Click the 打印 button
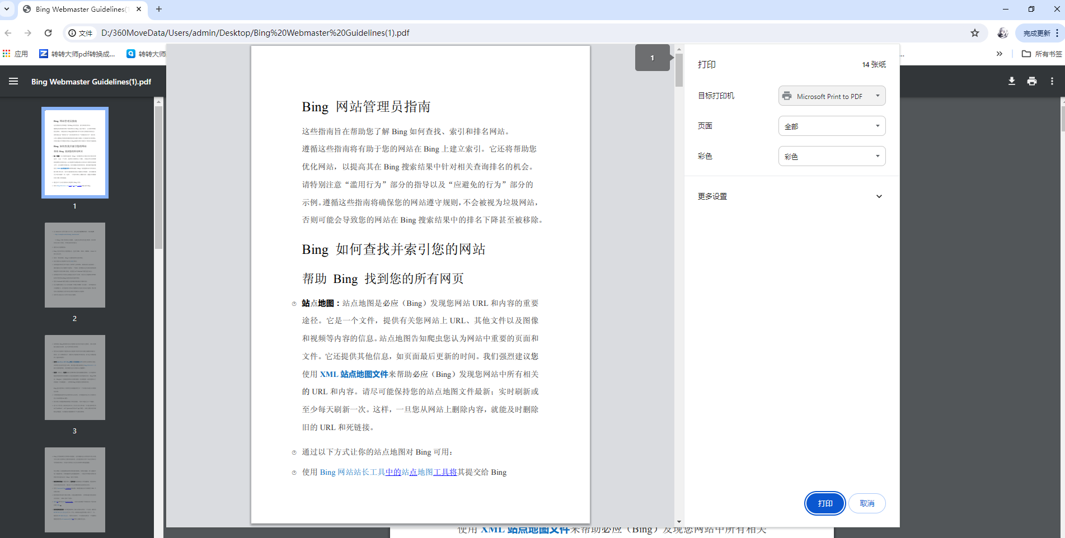 824,503
